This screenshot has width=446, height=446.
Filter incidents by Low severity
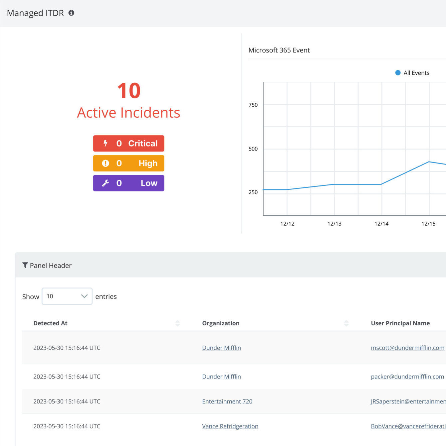click(x=128, y=183)
